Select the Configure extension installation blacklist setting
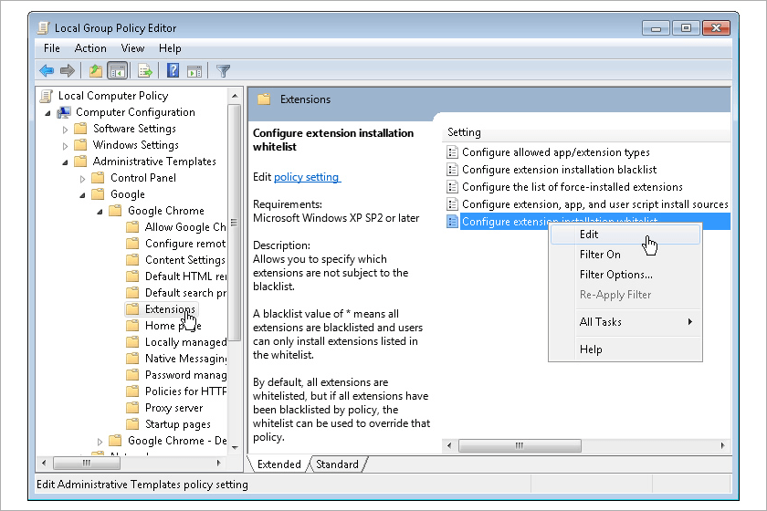Viewport: 767px width, 511px height. point(559,170)
